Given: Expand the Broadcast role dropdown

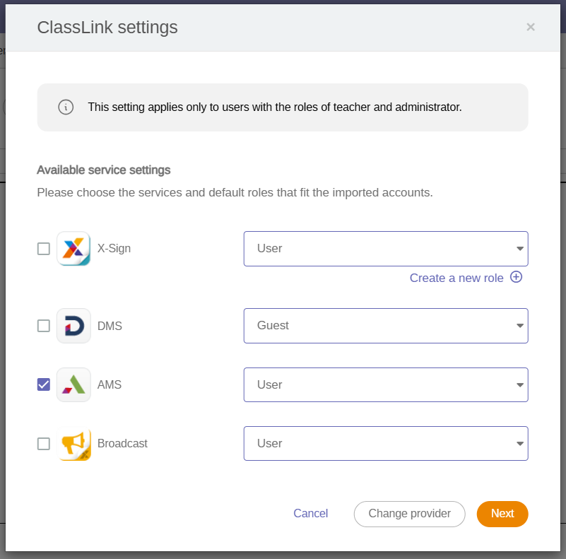Looking at the screenshot, I should tap(386, 443).
